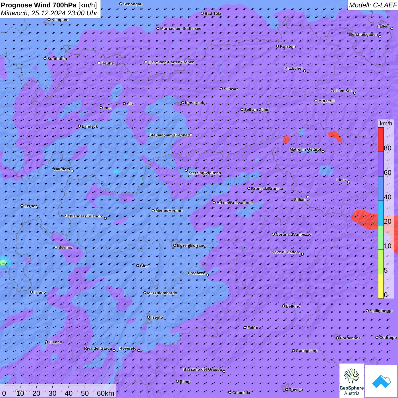
Task: Click the 'Kitzbühel' label
Action: pos(293,68)
